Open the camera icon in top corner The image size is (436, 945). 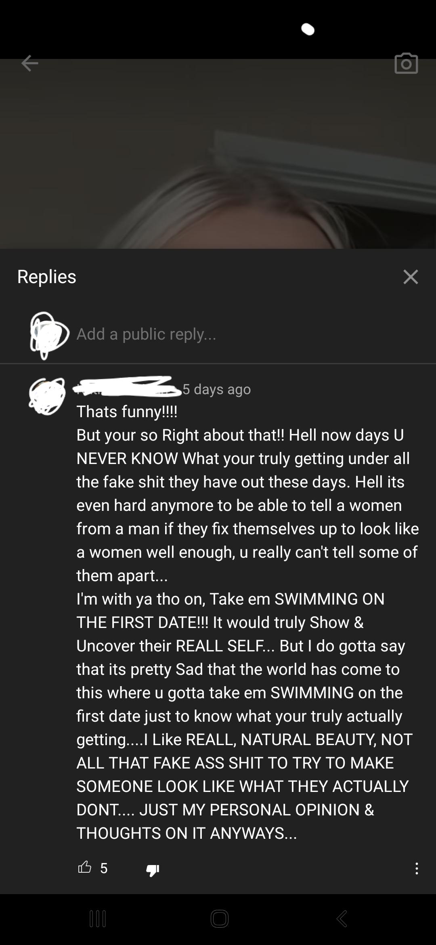406,63
